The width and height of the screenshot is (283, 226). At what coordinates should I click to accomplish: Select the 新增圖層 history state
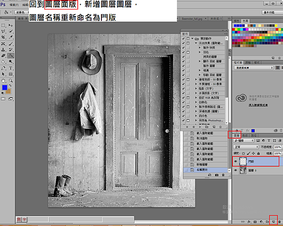206,165
